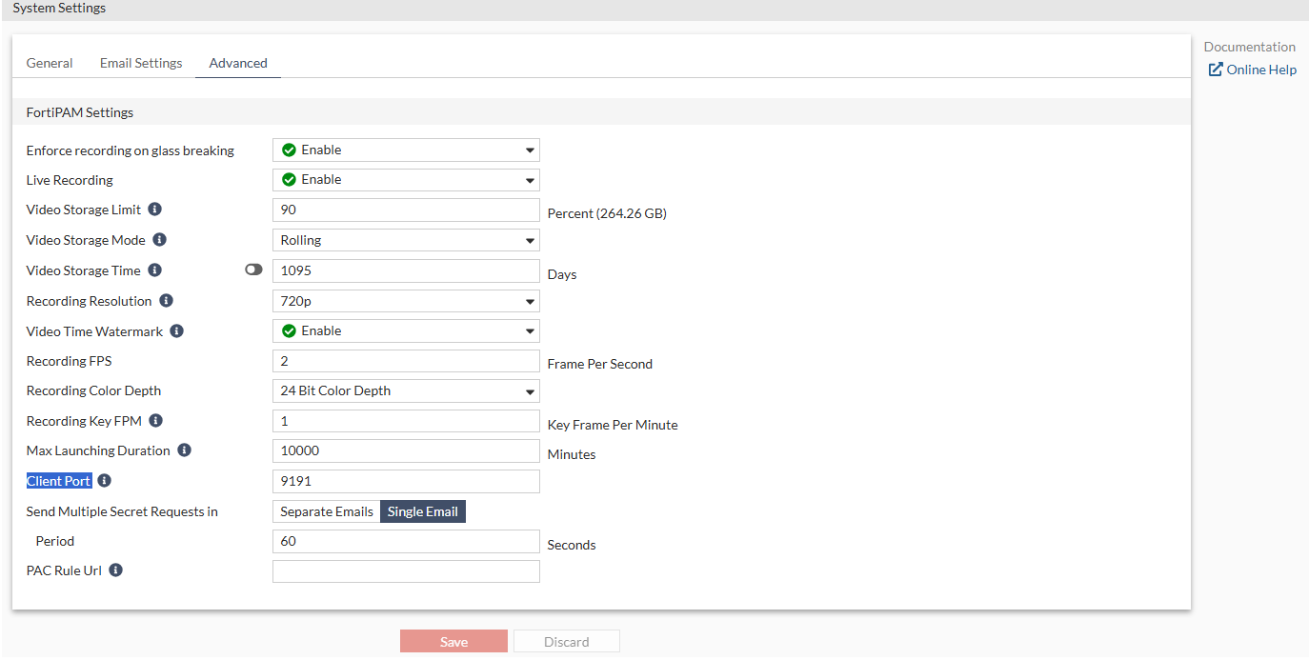
Task: Click the info icon beside Max Launching Duration
Action: pos(184,450)
